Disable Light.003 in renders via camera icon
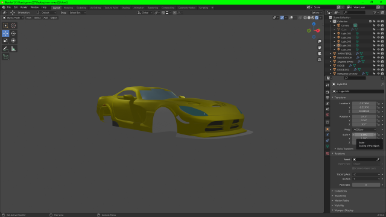 click(x=382, y=42)
